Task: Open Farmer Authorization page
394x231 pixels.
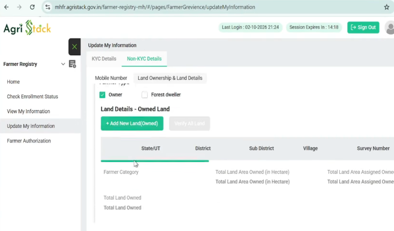Action: pyautogui.click(x=29, y=141)
